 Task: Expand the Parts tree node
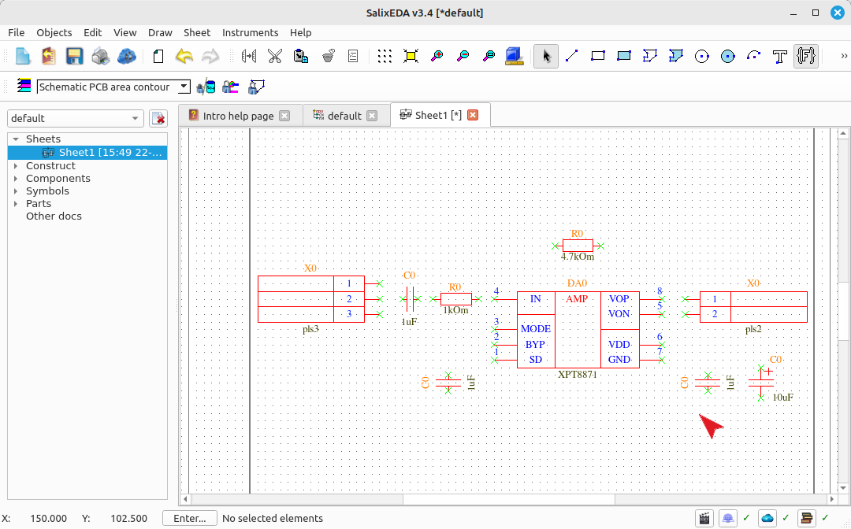pos(16,203)
